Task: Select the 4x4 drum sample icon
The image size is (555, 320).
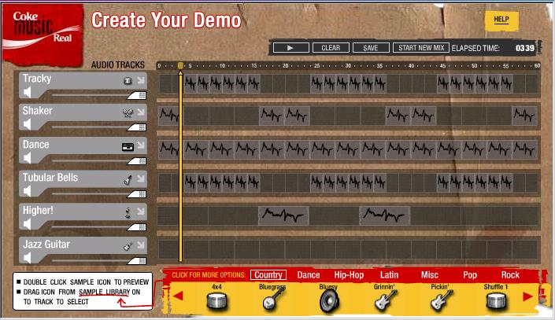Action: coord(216,303)
